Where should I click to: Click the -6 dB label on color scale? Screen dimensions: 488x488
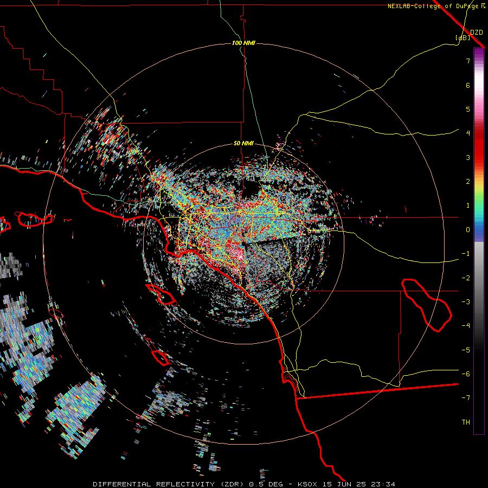(x=466, y=374)
